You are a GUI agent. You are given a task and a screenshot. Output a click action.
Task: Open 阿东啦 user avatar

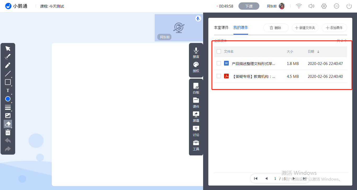coord(282,6)
